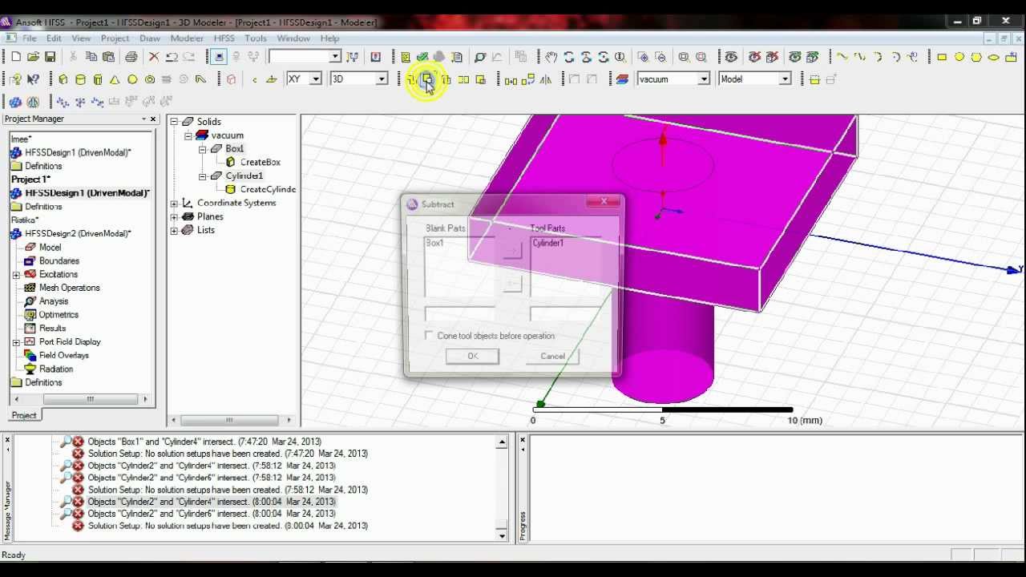Open the View menu
The image size is (1026, 577).
pos(81,38)
